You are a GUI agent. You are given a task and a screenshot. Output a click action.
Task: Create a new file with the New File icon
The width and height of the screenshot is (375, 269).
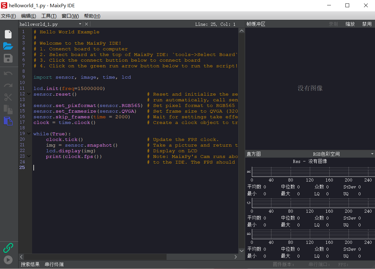pos(8,34)
